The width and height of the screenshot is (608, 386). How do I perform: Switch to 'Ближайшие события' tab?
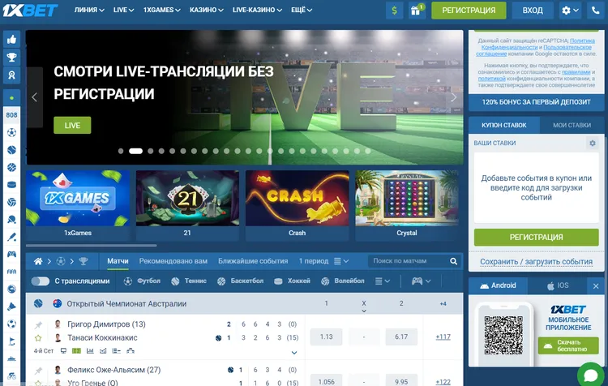[253, 261]
